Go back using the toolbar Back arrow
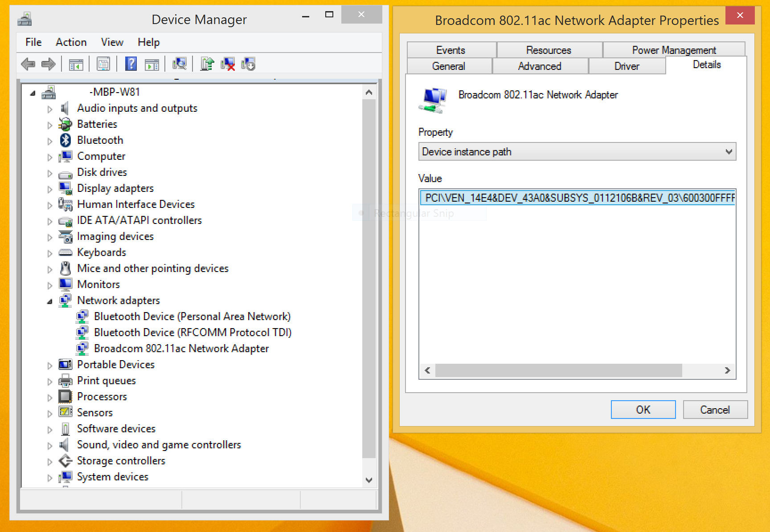 [x=28, y=64]
